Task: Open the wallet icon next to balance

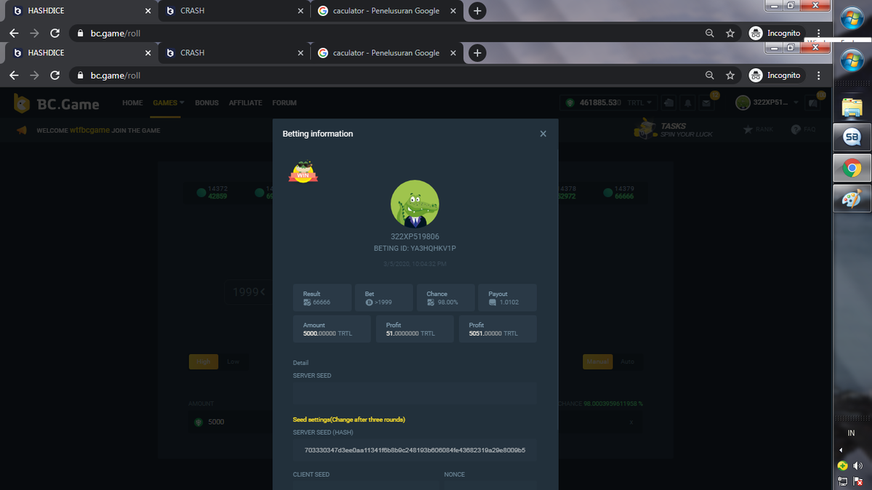Action: tap(669, 103)
